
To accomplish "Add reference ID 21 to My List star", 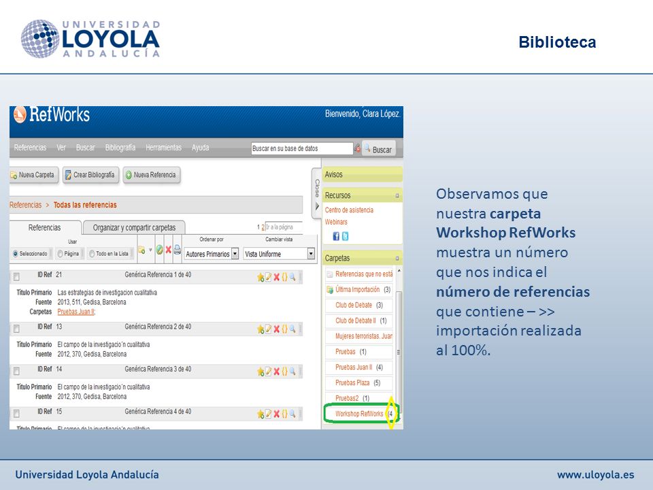I will click(261, 278).
